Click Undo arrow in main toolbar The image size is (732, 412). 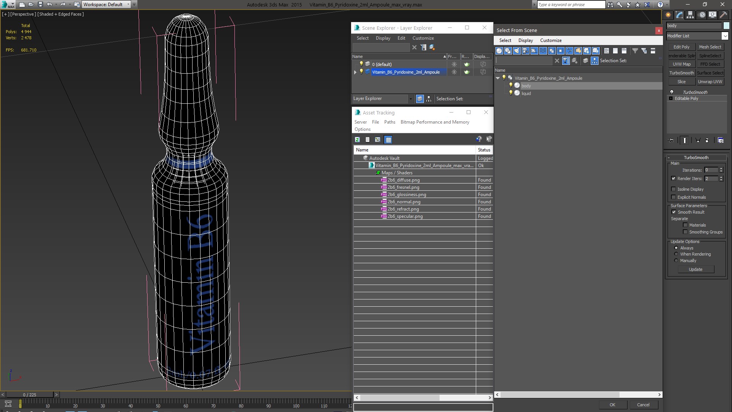(x=49, y=5)
